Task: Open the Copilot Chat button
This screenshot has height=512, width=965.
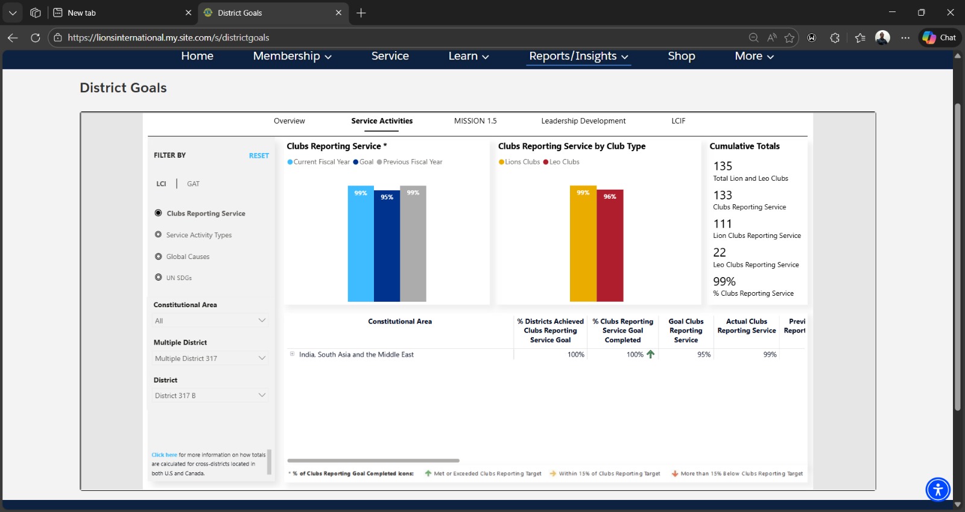Action: pyautogui.click(x=940, y=37)
